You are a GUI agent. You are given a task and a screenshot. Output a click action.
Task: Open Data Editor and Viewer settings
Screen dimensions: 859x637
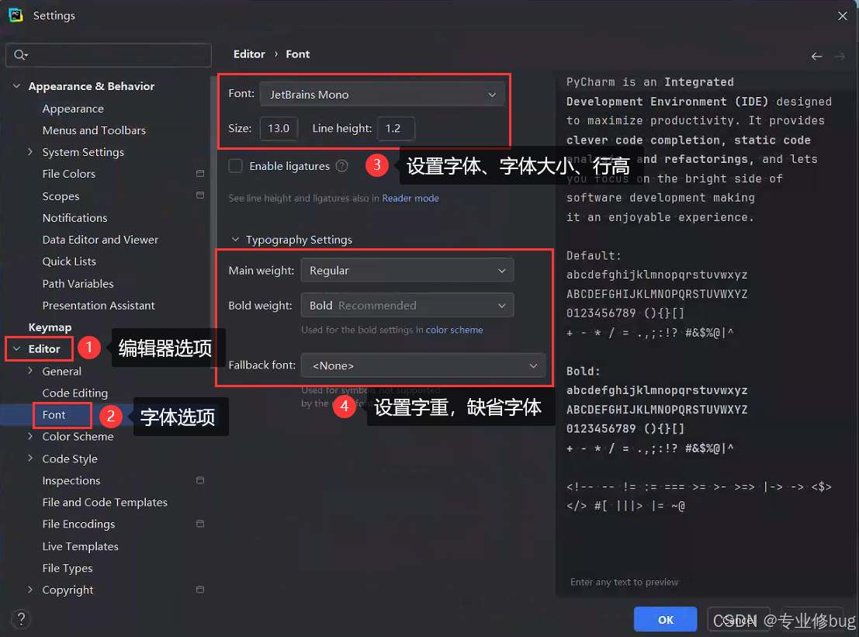99,240
